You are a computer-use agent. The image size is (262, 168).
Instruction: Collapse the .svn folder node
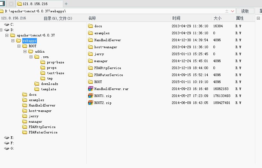(31, 57)
